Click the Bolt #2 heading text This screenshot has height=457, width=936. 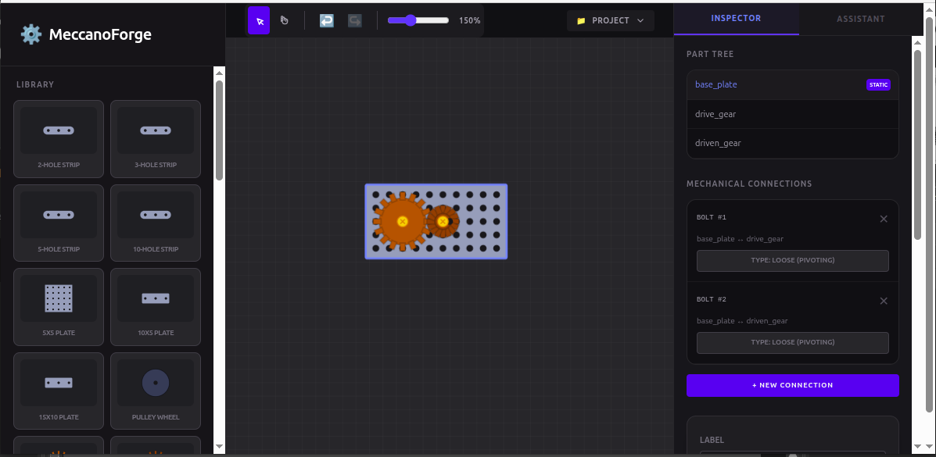click(711, 299)
